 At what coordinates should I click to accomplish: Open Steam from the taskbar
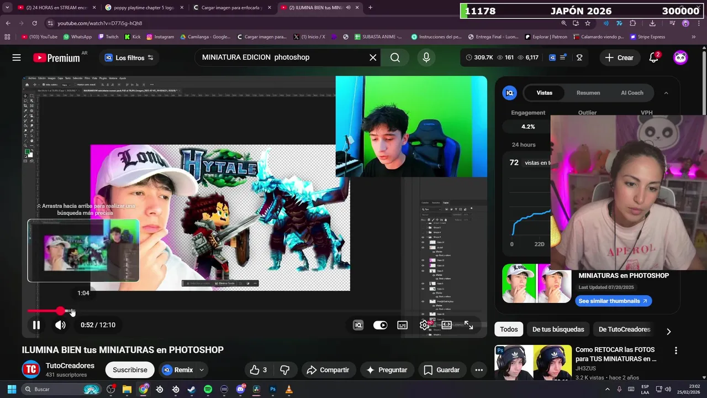click(192, 389)
